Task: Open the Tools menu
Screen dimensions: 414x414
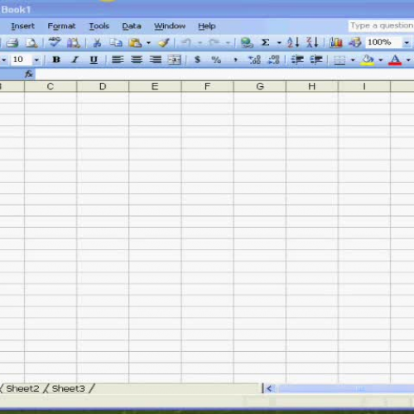Action: 99,26
